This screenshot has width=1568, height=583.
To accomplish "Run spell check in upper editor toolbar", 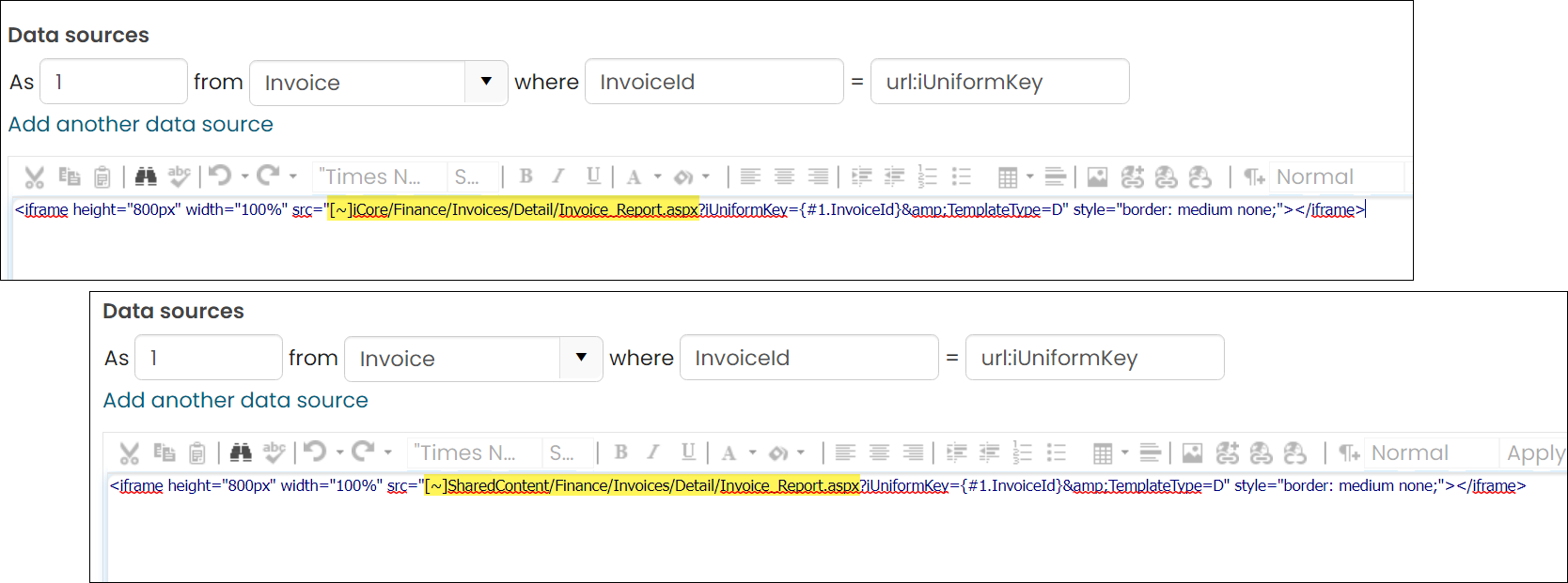I will pos(179,176).
